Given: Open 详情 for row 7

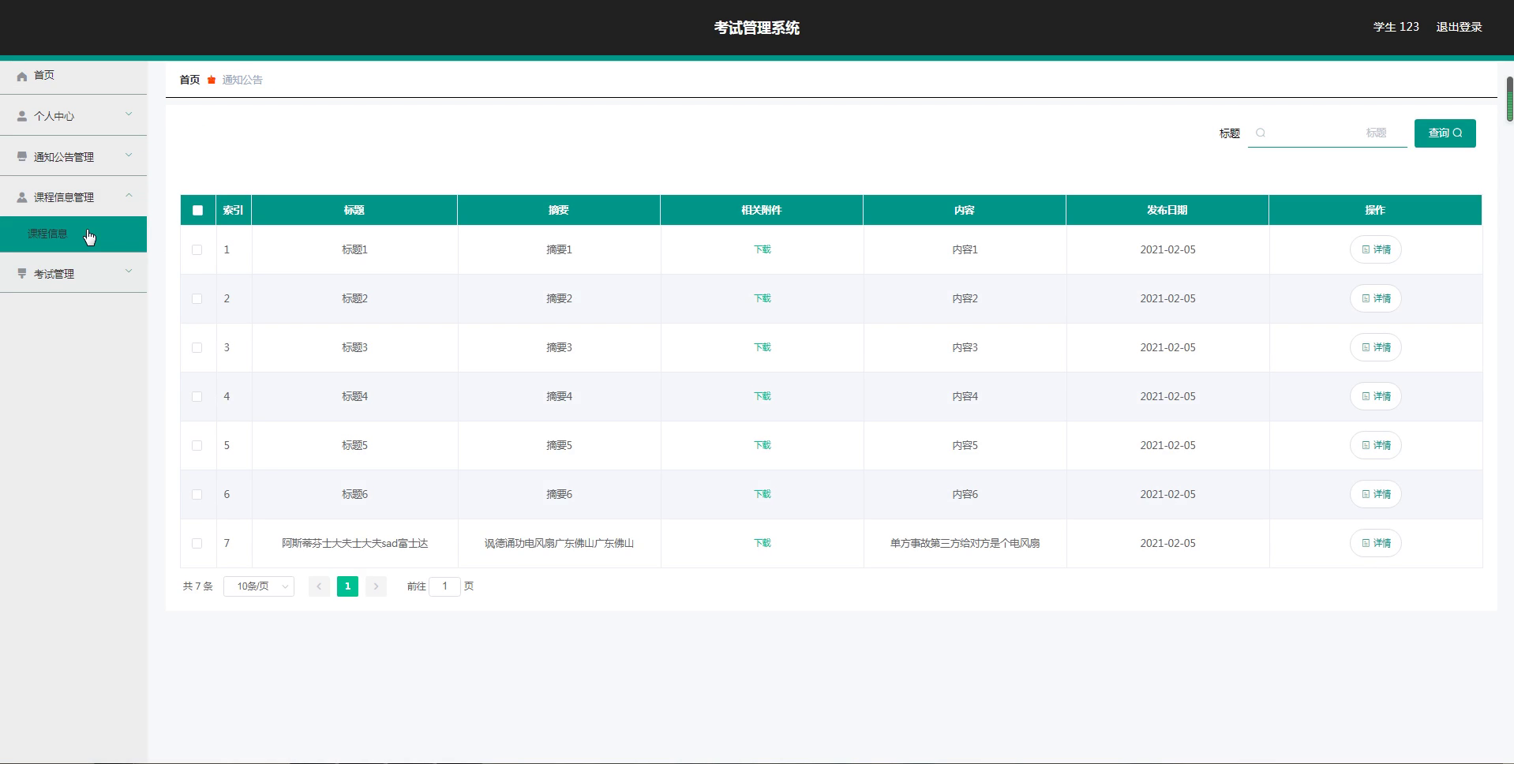Looking at the screenshot, I should click(x=1375, y=543).
